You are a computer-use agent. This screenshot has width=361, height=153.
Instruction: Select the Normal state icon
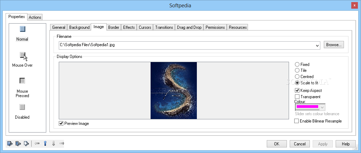pos(22,29)
